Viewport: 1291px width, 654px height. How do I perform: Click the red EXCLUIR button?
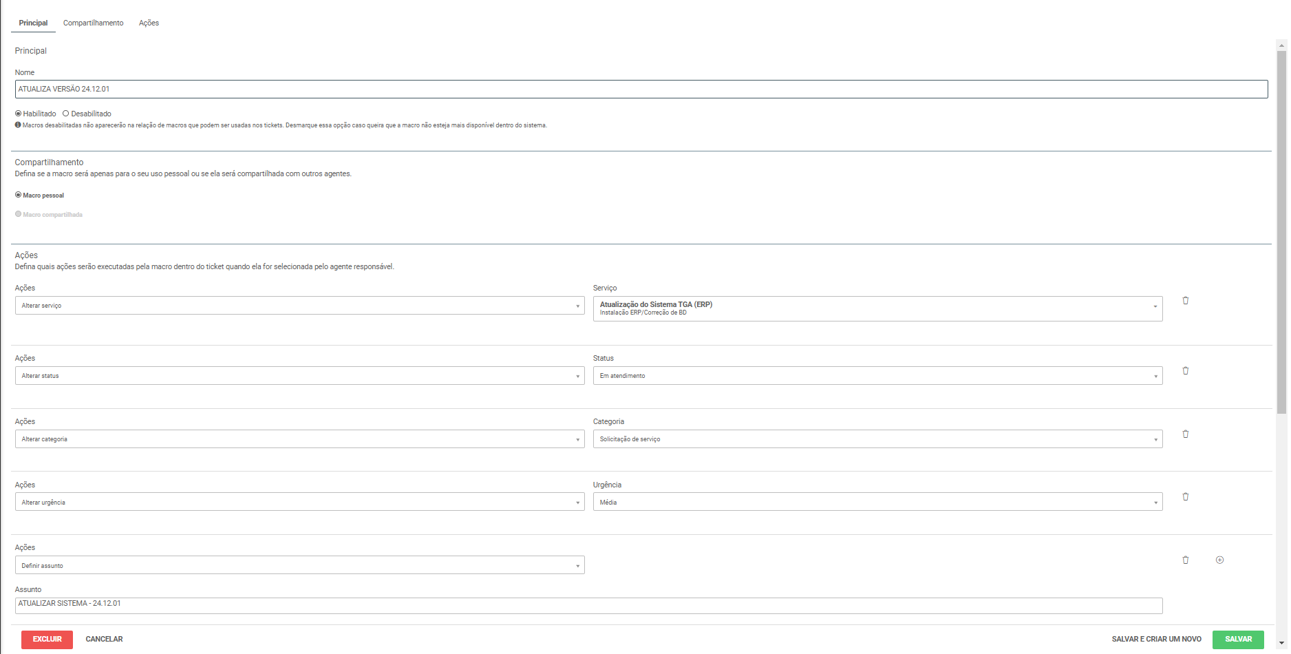coord(47,639)
